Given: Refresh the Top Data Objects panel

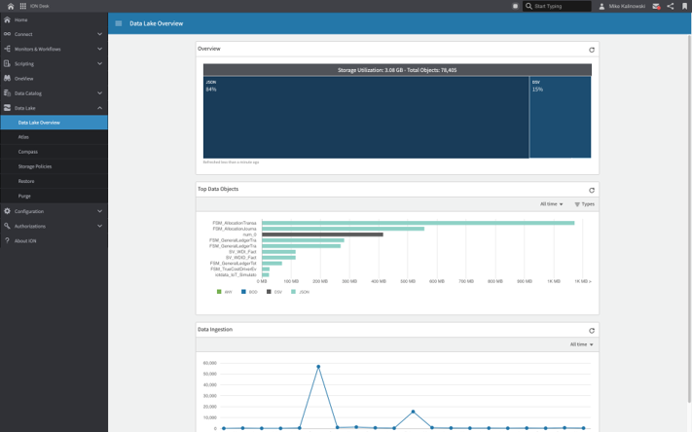Looking at the screenshot, I should point(591,191).
